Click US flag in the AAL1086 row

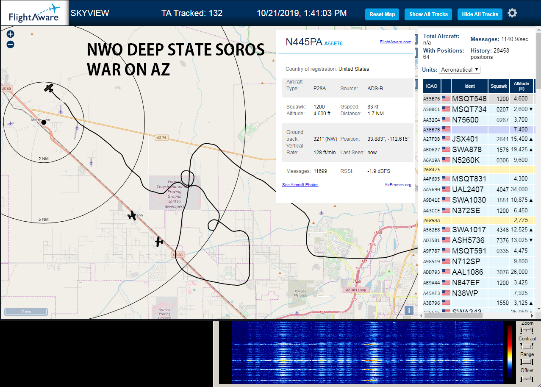[x=446, y=272]
